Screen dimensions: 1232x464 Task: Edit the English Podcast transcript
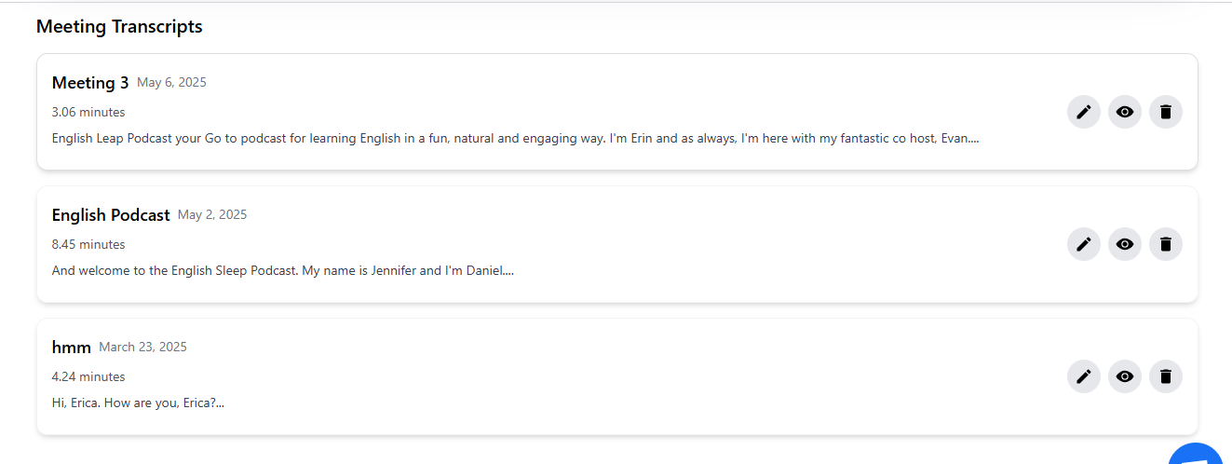tap(1083, 244)
